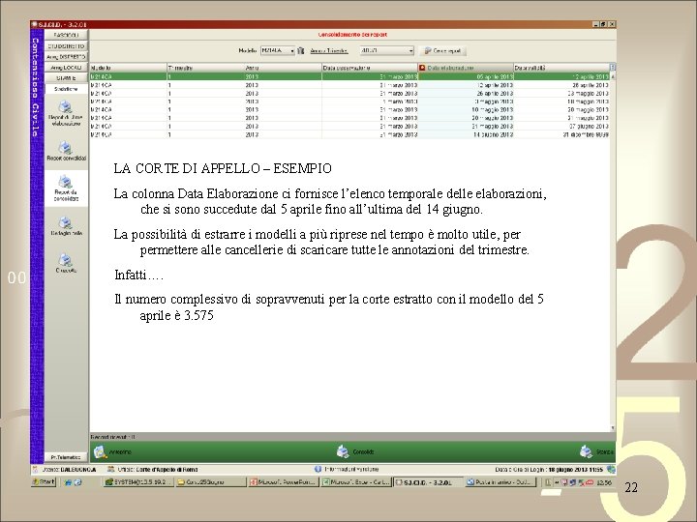Select the Statistiche sidebar section
Screen dimensions: 697x522
[66, 89]
